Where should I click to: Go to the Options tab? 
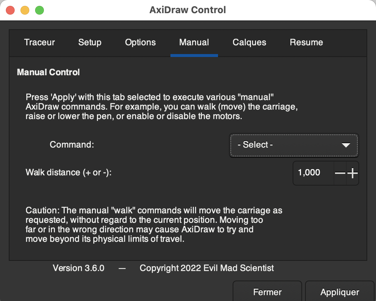(x=140, y=42)
